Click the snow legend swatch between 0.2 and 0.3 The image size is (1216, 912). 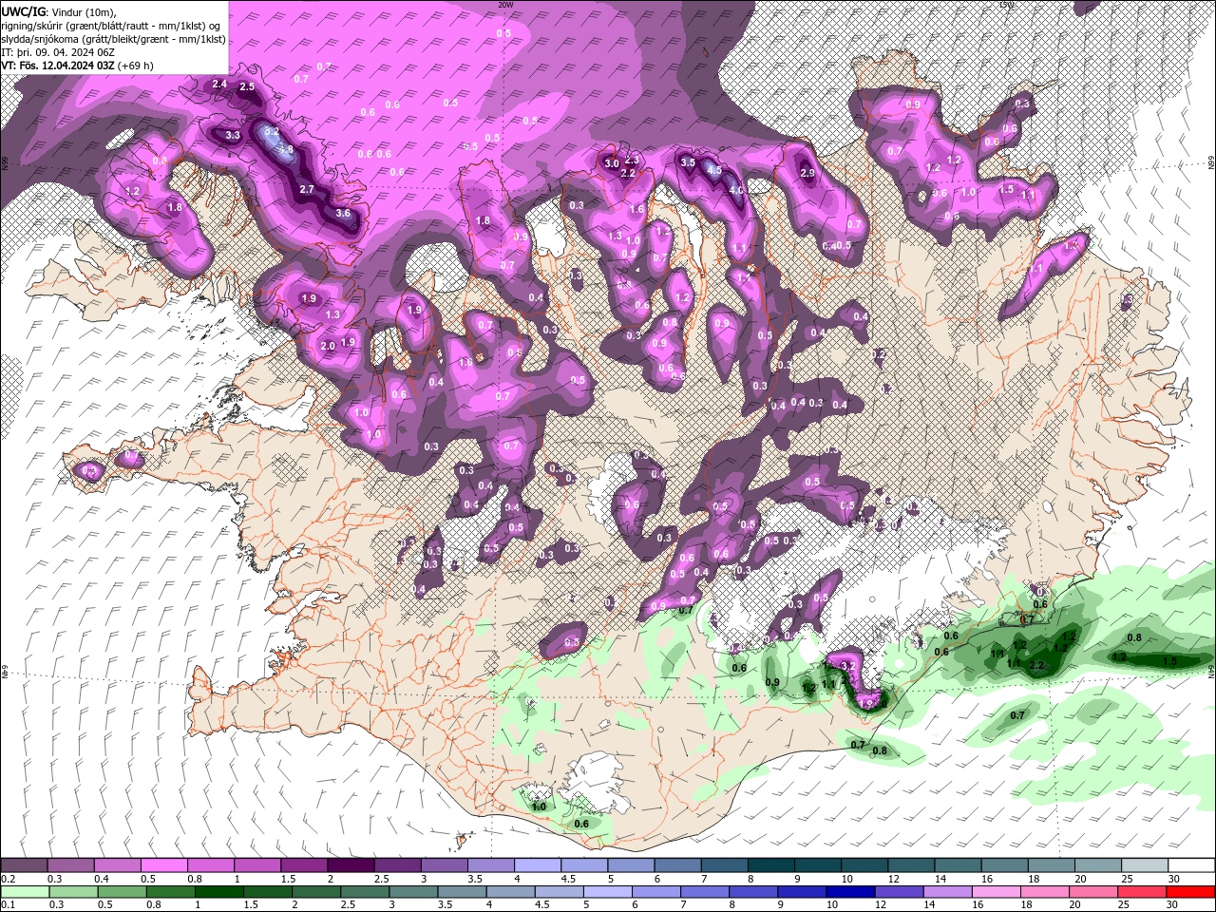(x=24, y=865)
